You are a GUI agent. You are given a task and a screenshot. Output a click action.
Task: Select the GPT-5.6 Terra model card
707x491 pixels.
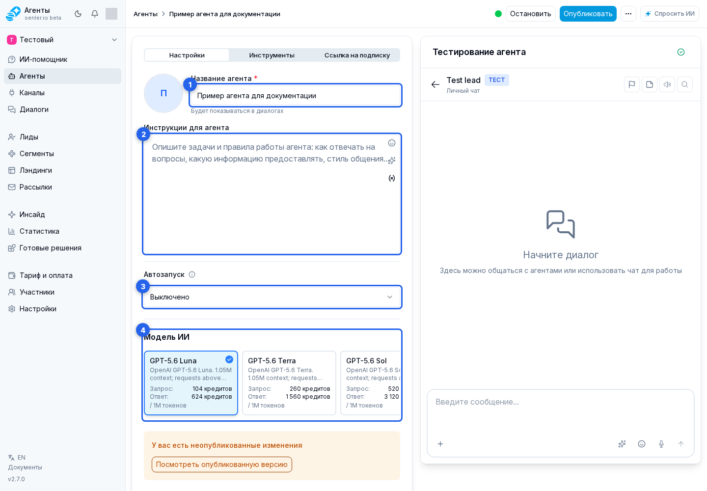tap(289, 383)
